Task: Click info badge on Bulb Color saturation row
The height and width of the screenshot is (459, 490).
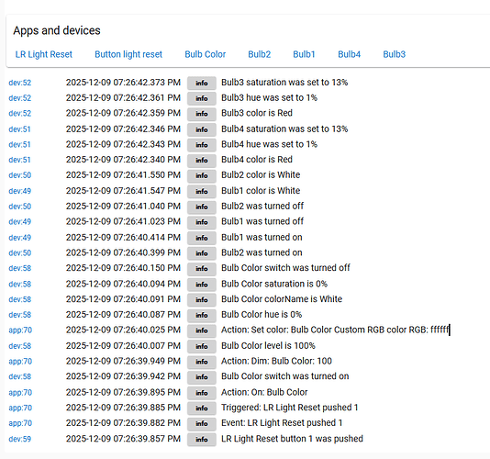Action: [202, 285]
